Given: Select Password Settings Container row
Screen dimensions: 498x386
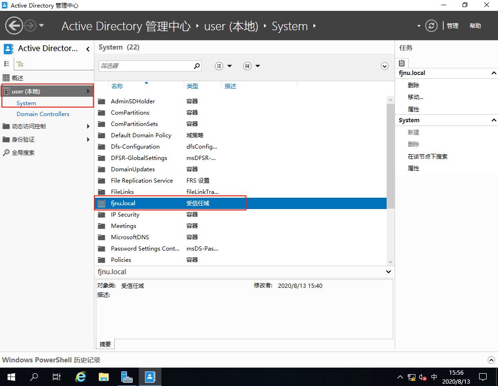Looking at the screenshot, I should tap(241, 249).
